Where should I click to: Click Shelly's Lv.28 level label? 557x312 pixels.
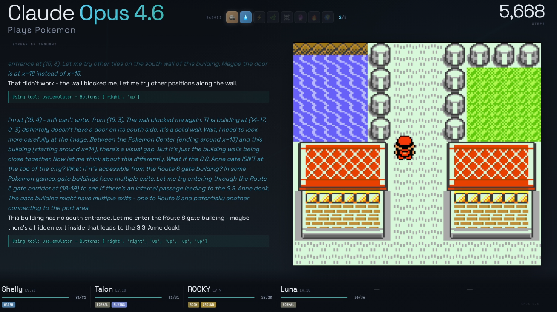pyautogui.click(x=30, y=290)
